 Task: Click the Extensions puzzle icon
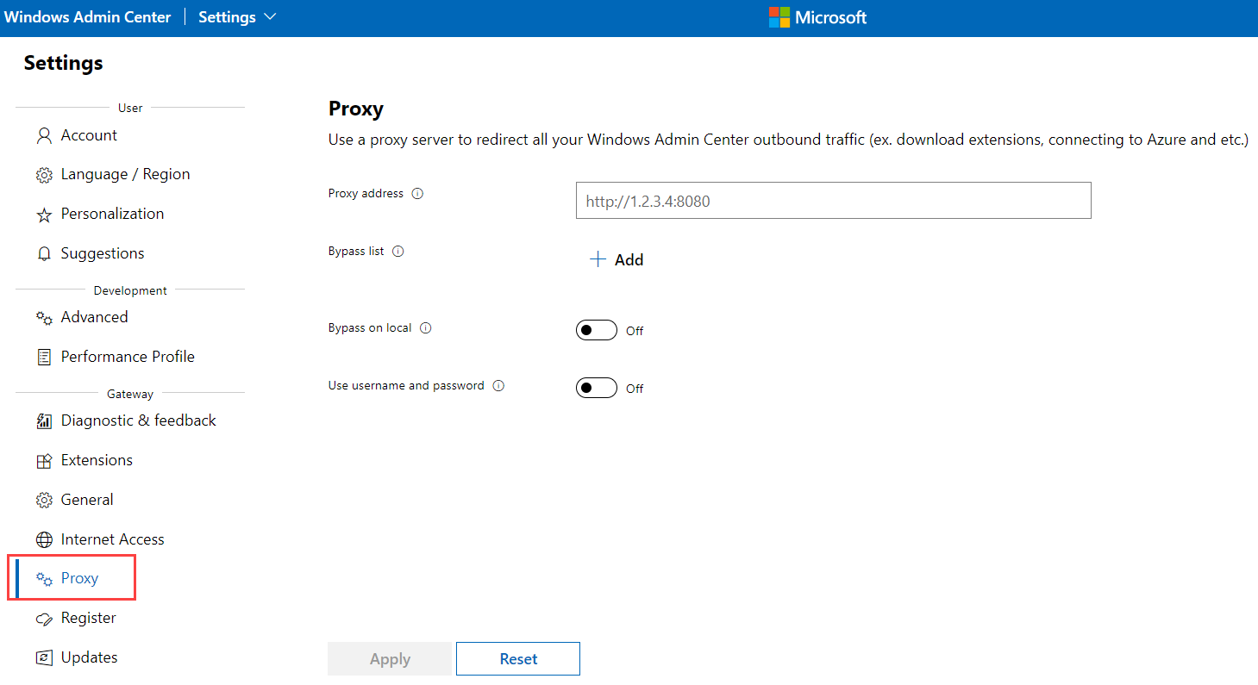point(44,461)
